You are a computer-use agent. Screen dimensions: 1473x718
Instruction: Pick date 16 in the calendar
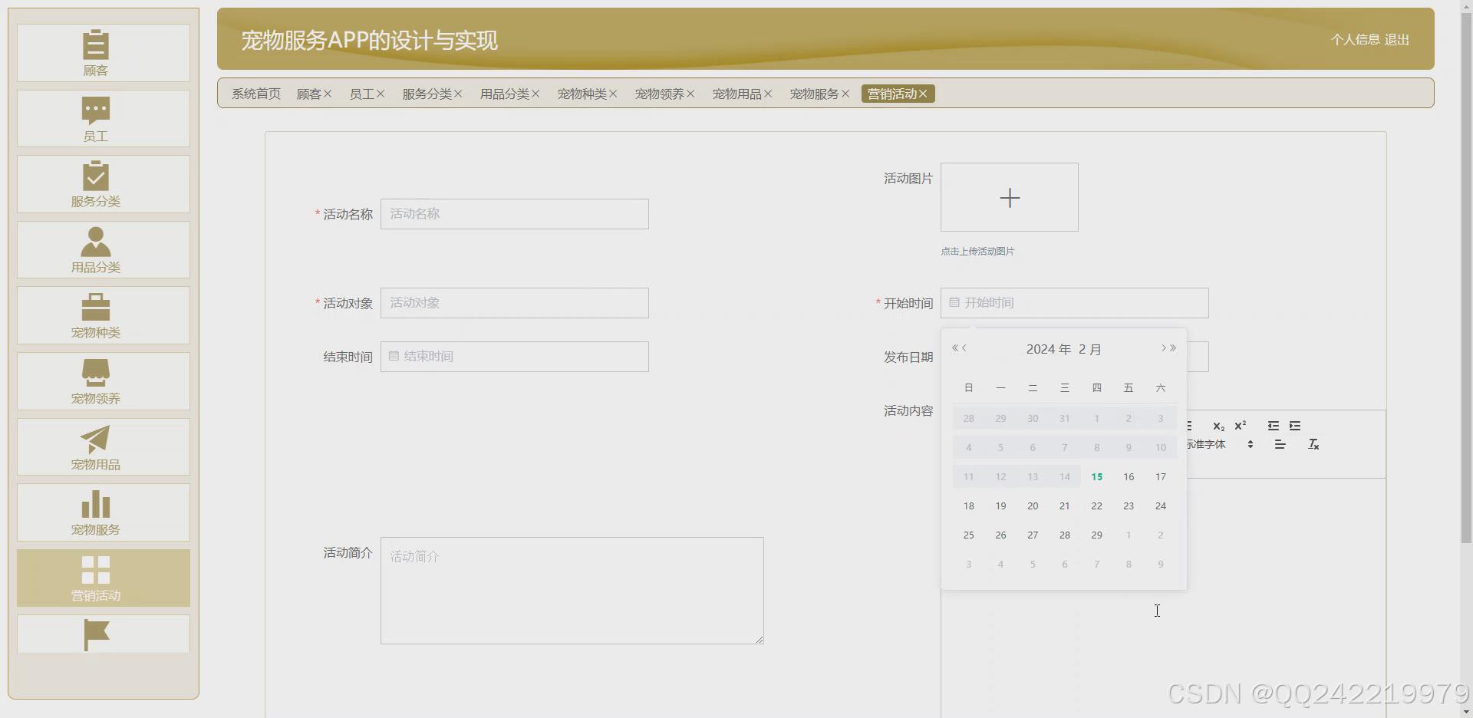pyautogui.click(x=1129, y=477)
